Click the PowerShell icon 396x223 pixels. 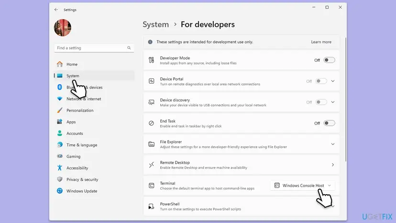click(151, 206)
